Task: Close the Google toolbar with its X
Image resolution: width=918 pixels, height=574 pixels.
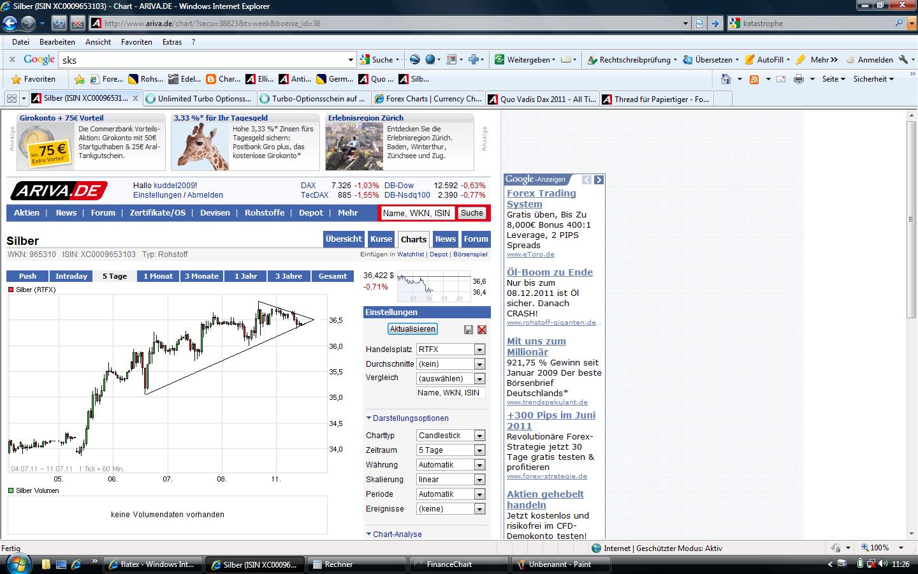Action: pyautogui.click(x=12, y=59)
